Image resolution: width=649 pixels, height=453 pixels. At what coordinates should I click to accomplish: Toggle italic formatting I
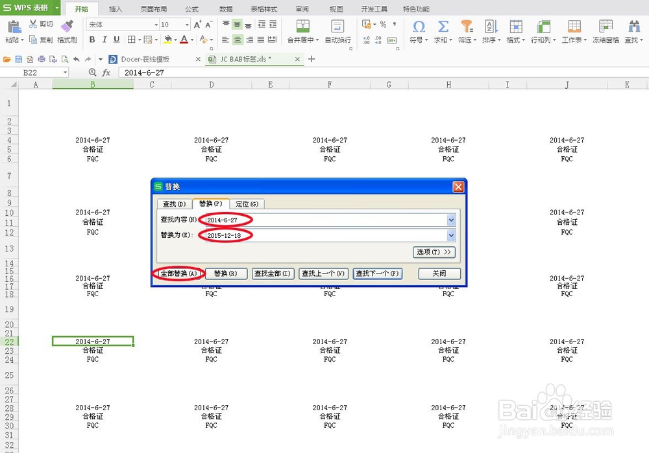[x=104, y=40]
